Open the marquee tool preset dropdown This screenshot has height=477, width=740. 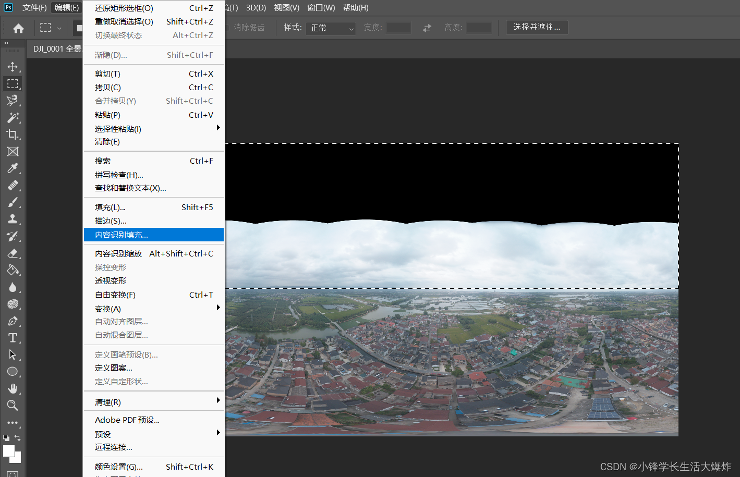[59, 28]
